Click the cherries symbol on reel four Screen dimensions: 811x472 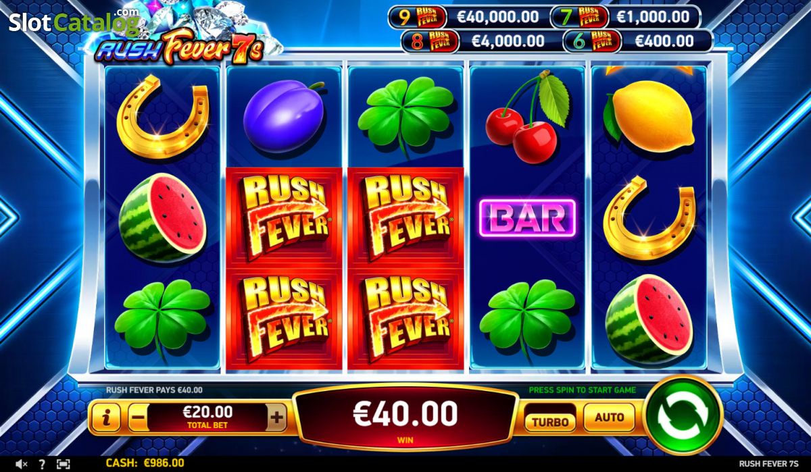click(x=527, y=117)
